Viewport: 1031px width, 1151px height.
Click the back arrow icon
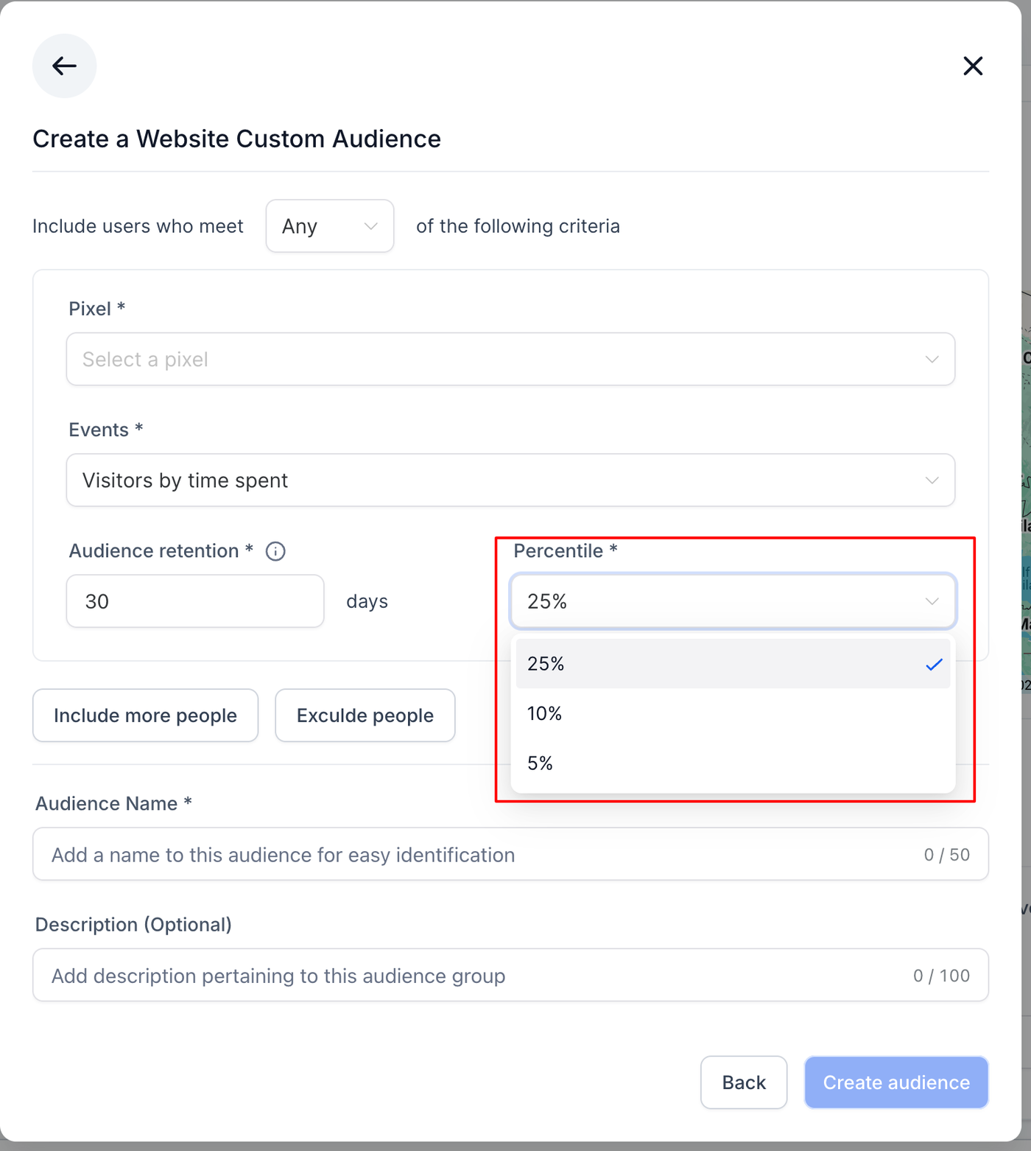pos(64,66)
